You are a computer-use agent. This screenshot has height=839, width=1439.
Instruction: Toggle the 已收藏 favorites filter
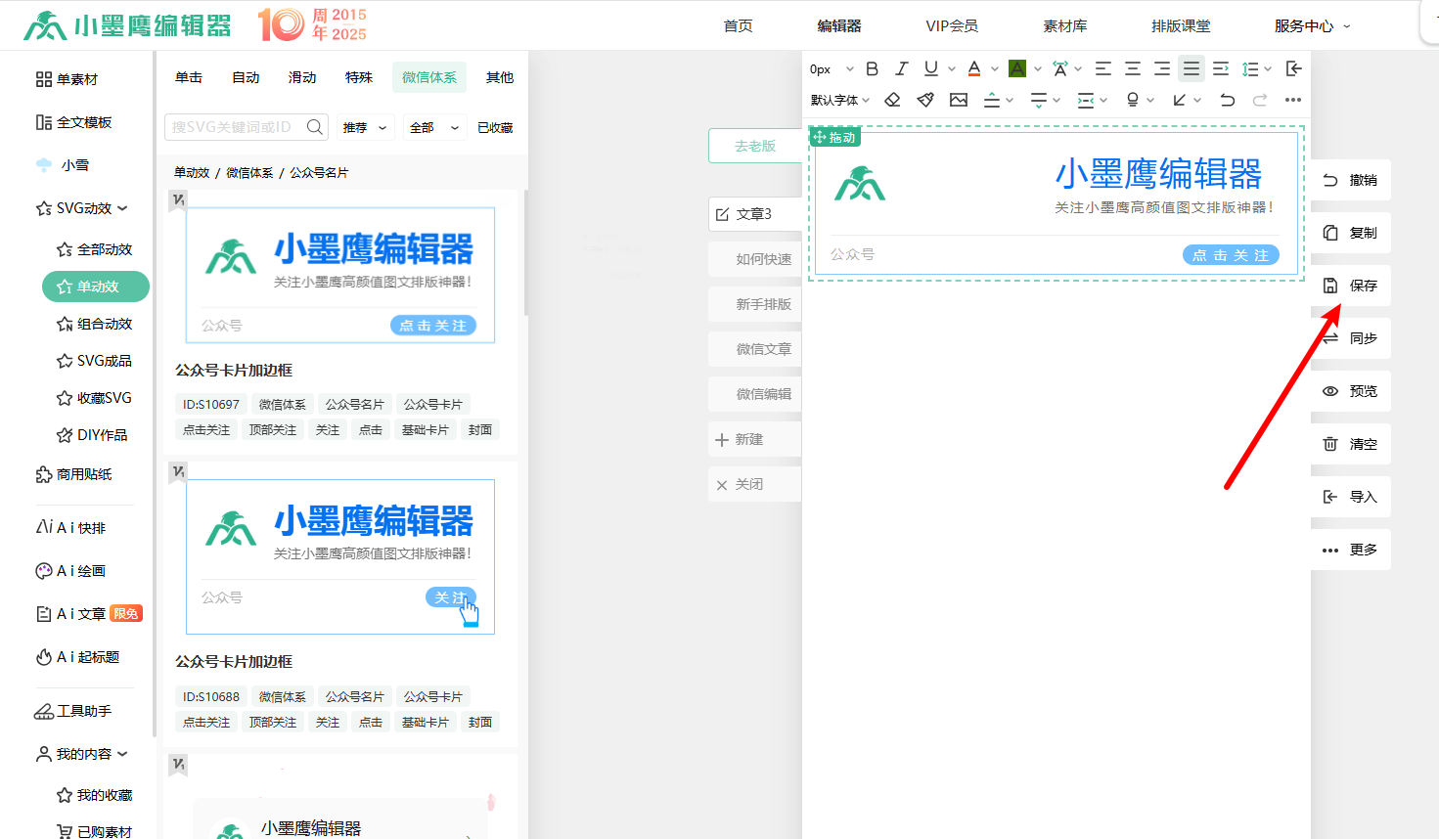(x=494, y=127)
